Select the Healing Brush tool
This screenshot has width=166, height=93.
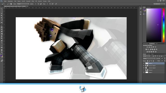(x=2, y=22)
